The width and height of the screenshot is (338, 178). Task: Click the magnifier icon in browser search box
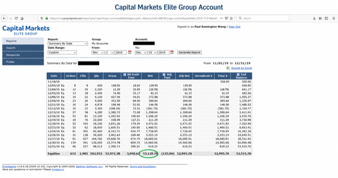point(240,18)
